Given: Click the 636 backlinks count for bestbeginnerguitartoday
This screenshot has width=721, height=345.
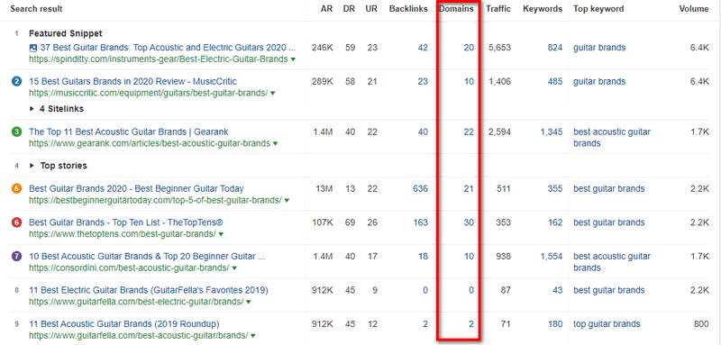Looking at the screenshot, I should coord(420,189).
